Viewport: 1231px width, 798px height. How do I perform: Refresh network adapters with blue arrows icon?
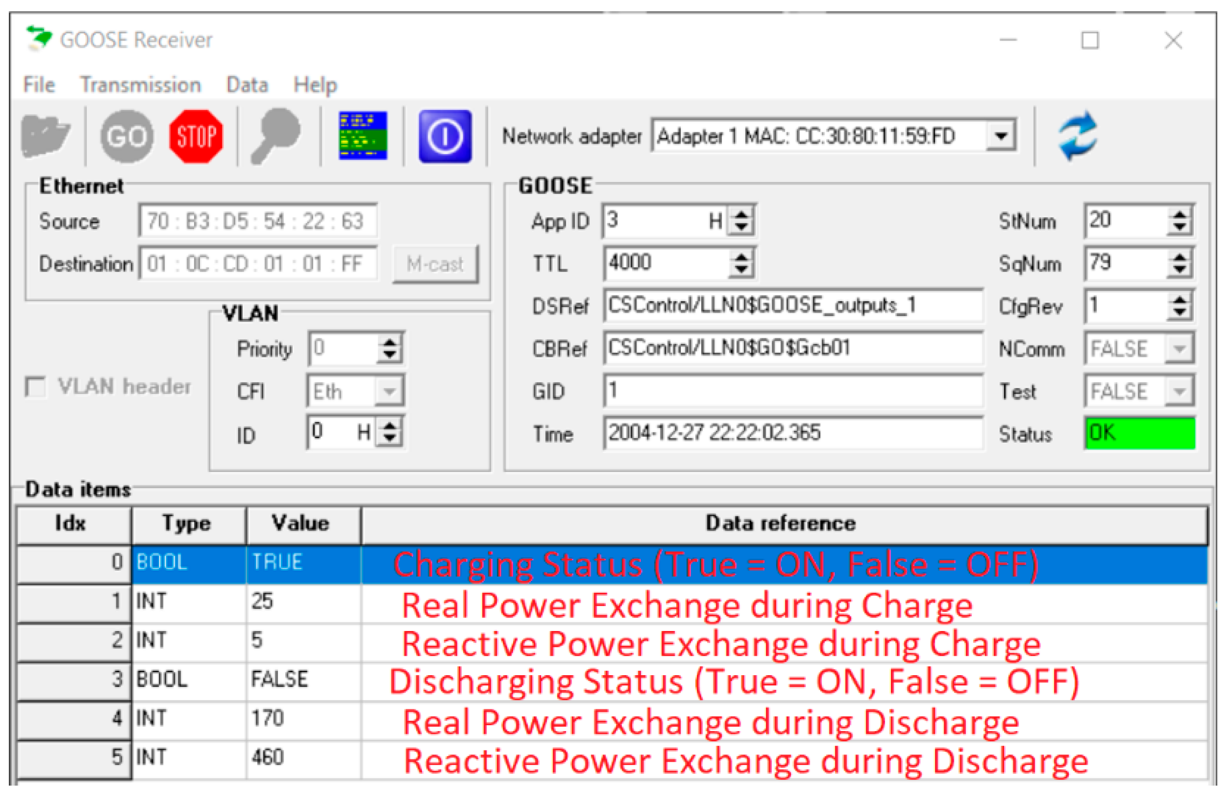pos(1077,136)
